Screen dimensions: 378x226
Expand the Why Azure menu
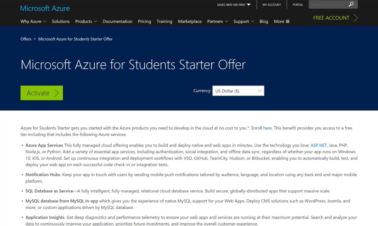pyautogui.click(x=33, y=21)
